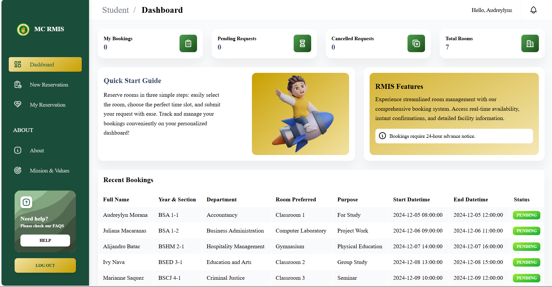Click the MC RMIS school logo
Image resolution: width=552 pixels, height=287 pixels.
pyautogui.click(x=23, y=29)
